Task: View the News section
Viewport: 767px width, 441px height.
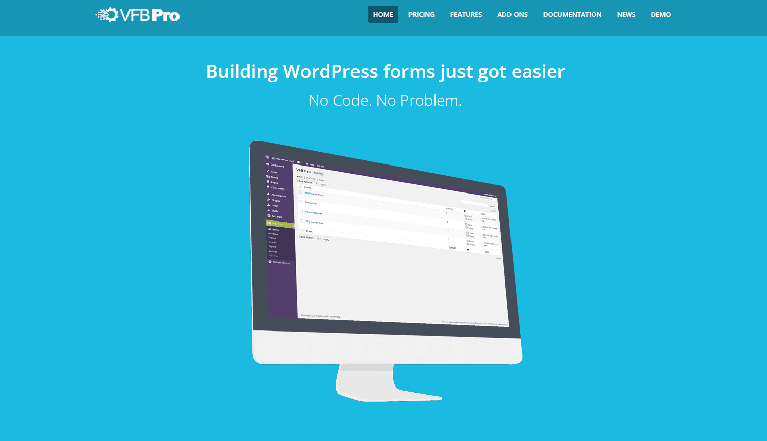Action: (x=626, y=14)
